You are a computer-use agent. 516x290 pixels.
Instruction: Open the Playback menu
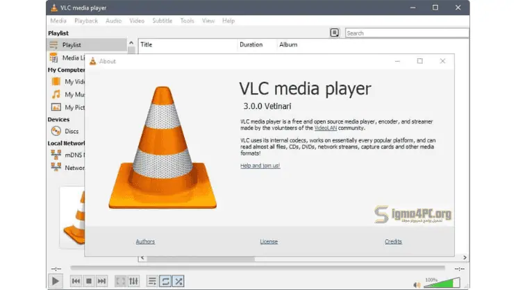coord(86,21)
